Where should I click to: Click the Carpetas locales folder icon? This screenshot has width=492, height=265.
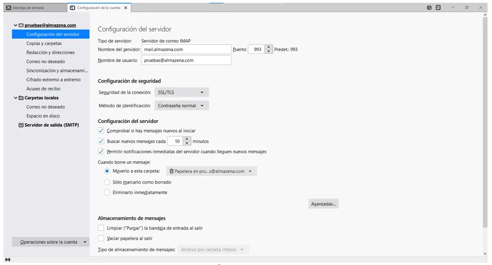[21, 98]
